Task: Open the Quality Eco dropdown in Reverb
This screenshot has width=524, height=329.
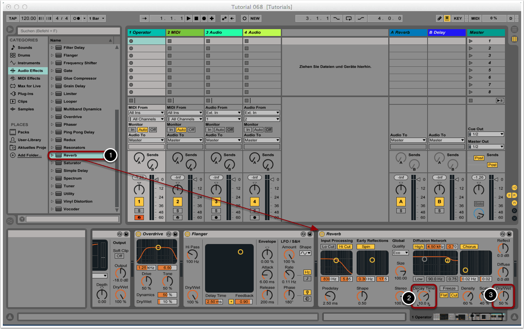Action: [400, 253]
